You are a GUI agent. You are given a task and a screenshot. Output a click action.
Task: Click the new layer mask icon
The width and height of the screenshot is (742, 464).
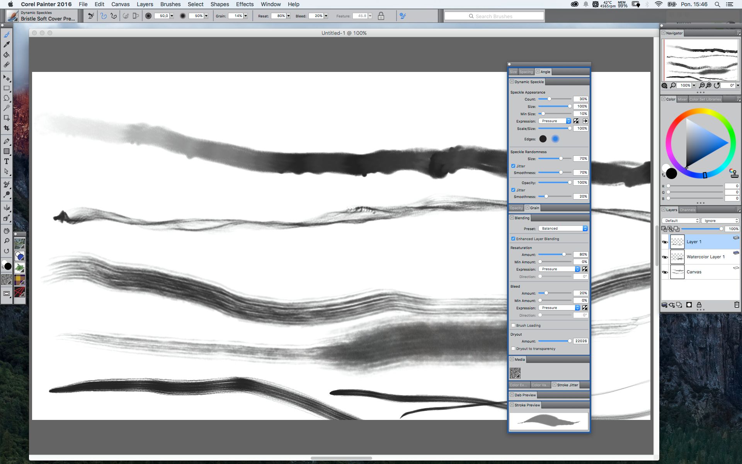[x=689, y=305]
